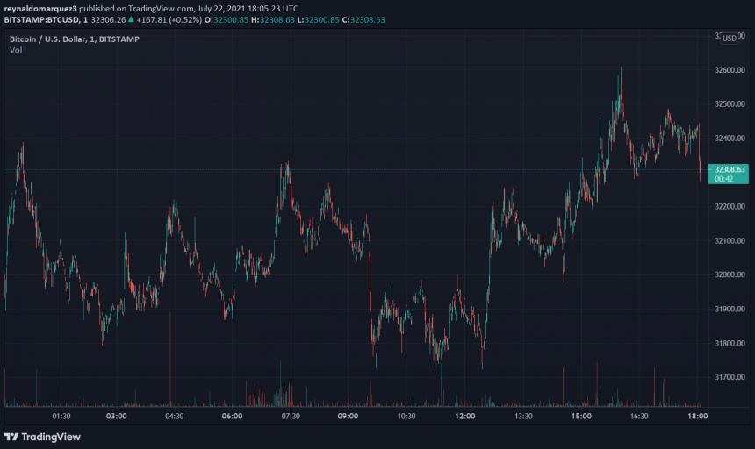Click the candlestick peak near 32600

click(621, 72)
